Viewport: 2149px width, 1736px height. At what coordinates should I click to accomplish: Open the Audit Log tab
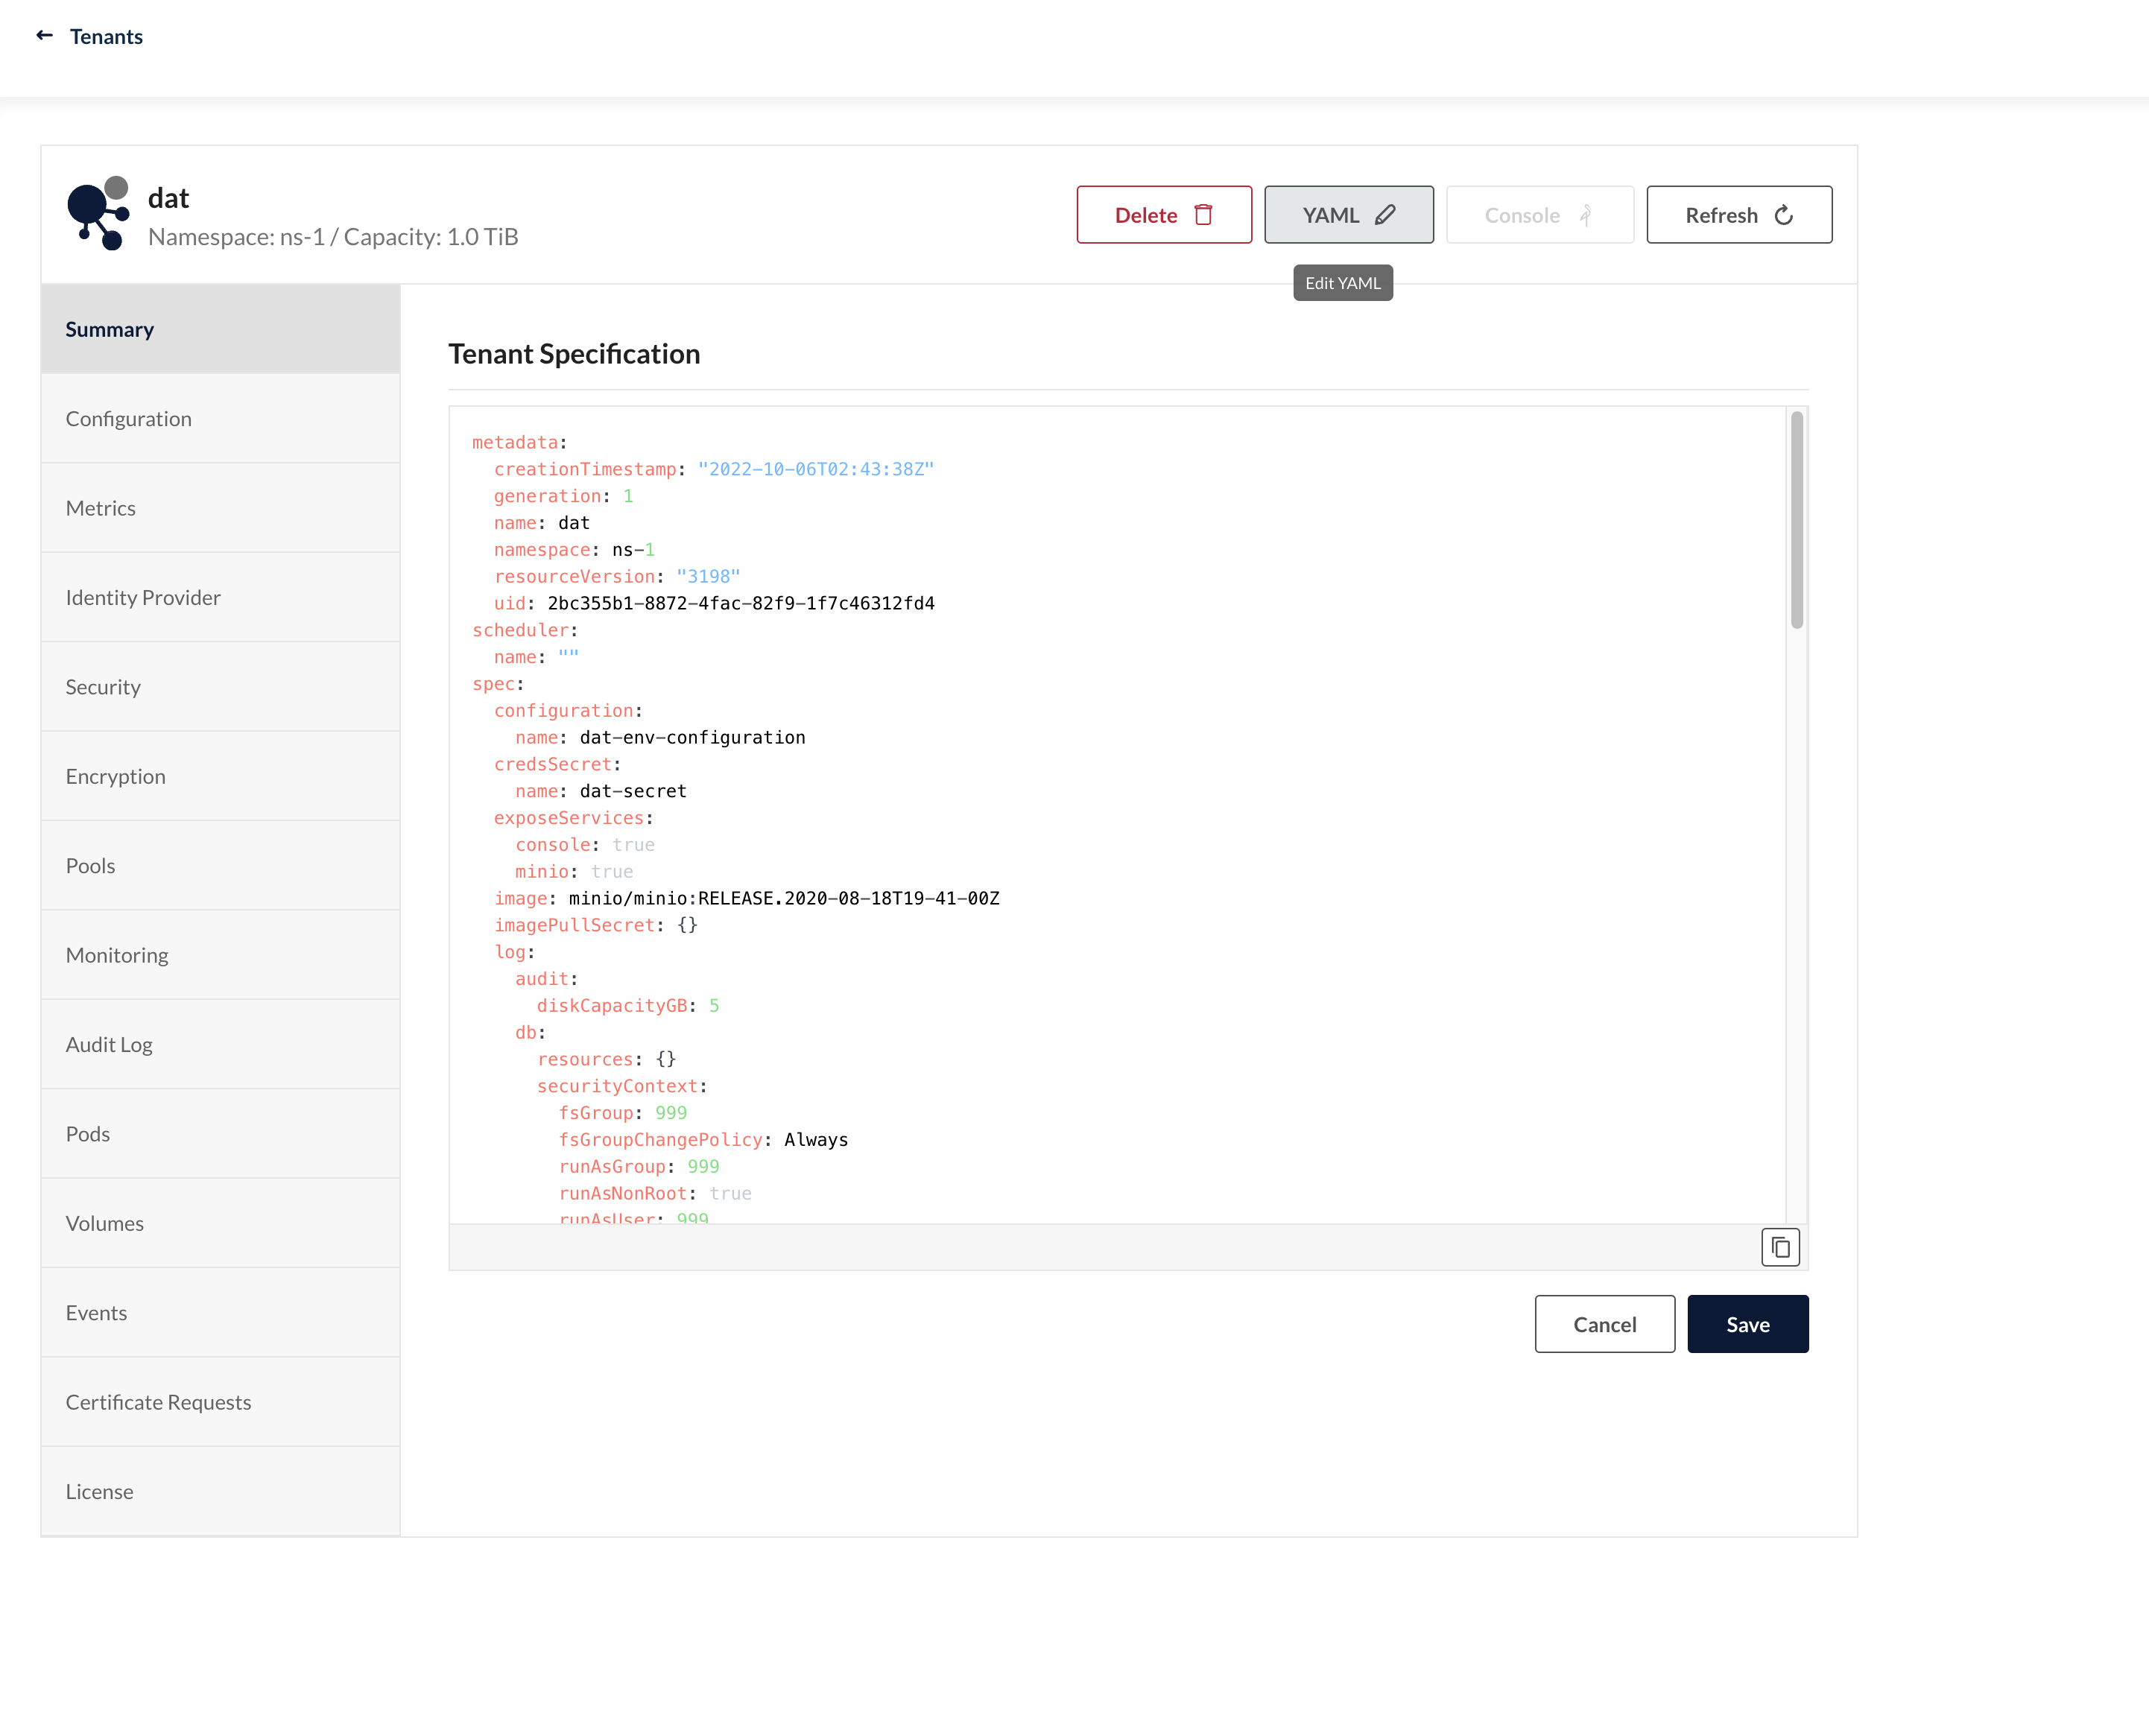pos(109,1045)
